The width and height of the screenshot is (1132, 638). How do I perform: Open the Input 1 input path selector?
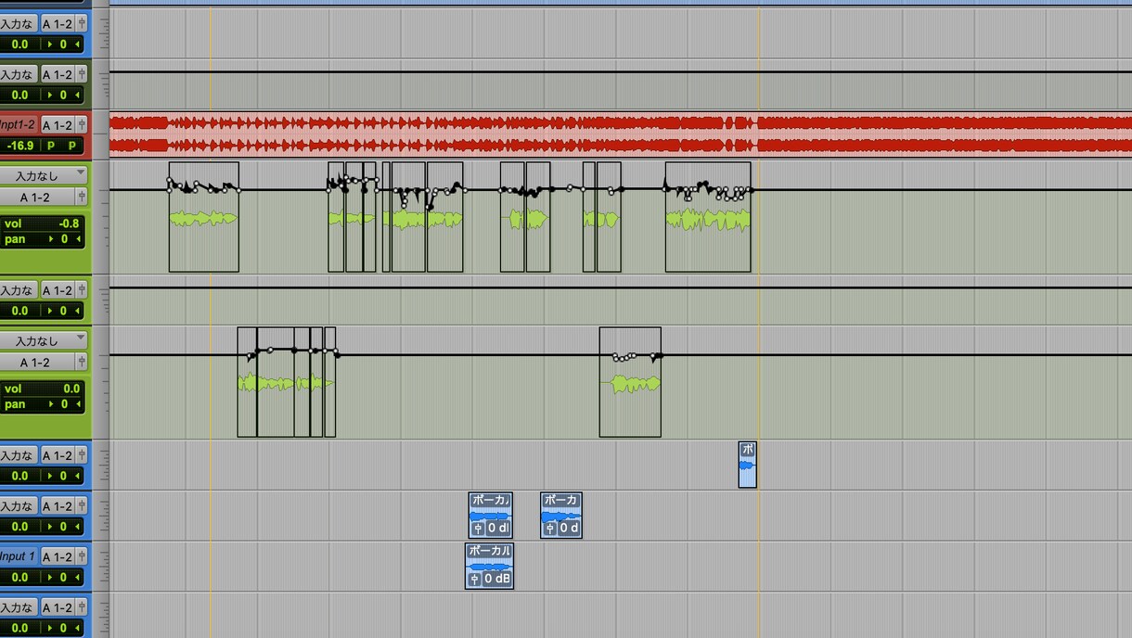(x=18, y=556)
